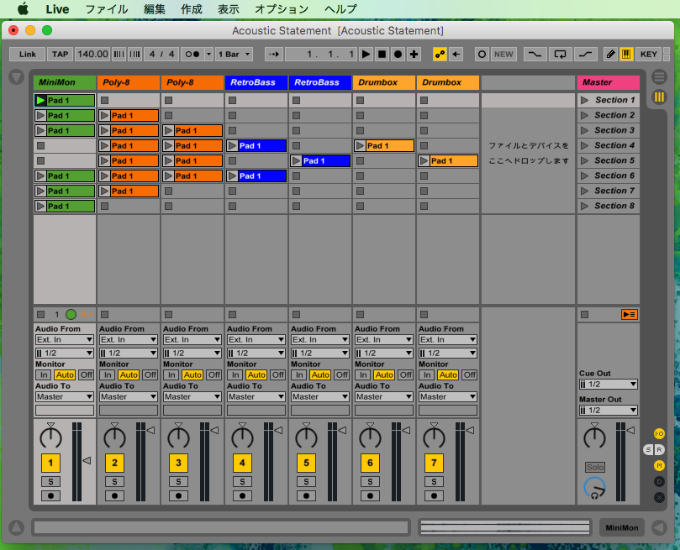Toggle Detail View triangle at bottom right
This screenshot has width=680, height=550.
659,527
